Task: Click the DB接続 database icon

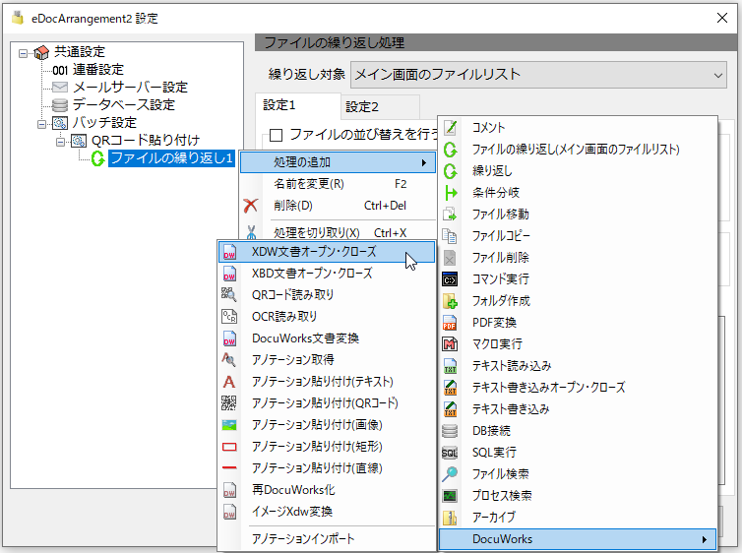Action: point(450,430)
